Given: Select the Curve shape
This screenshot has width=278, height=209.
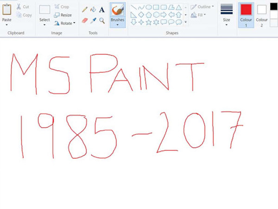Looking at the screenshot, I should pos(141,7).
